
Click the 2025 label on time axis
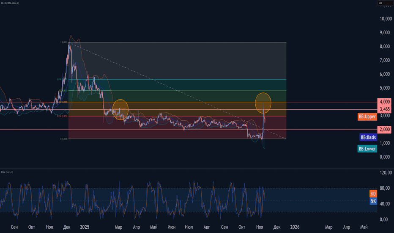coord(85,227)
